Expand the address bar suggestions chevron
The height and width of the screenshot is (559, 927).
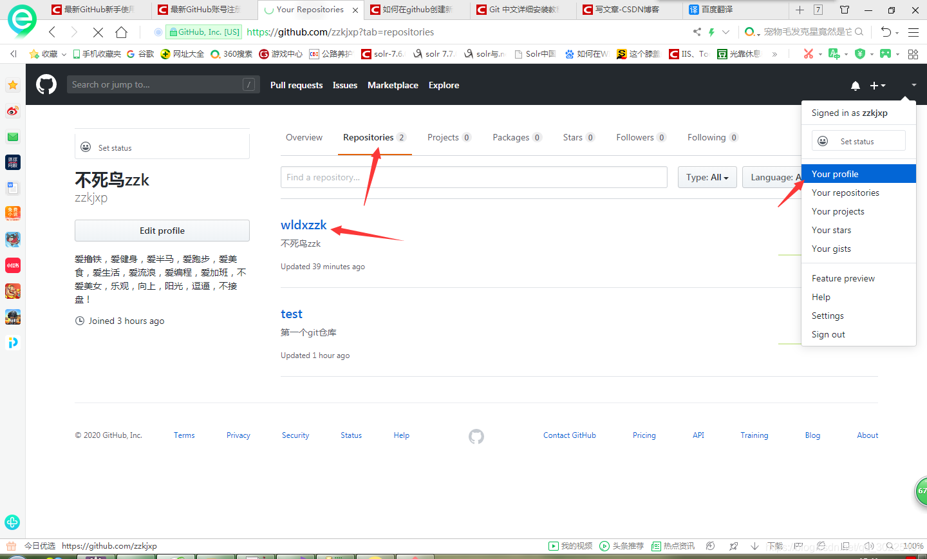point(726,32)
